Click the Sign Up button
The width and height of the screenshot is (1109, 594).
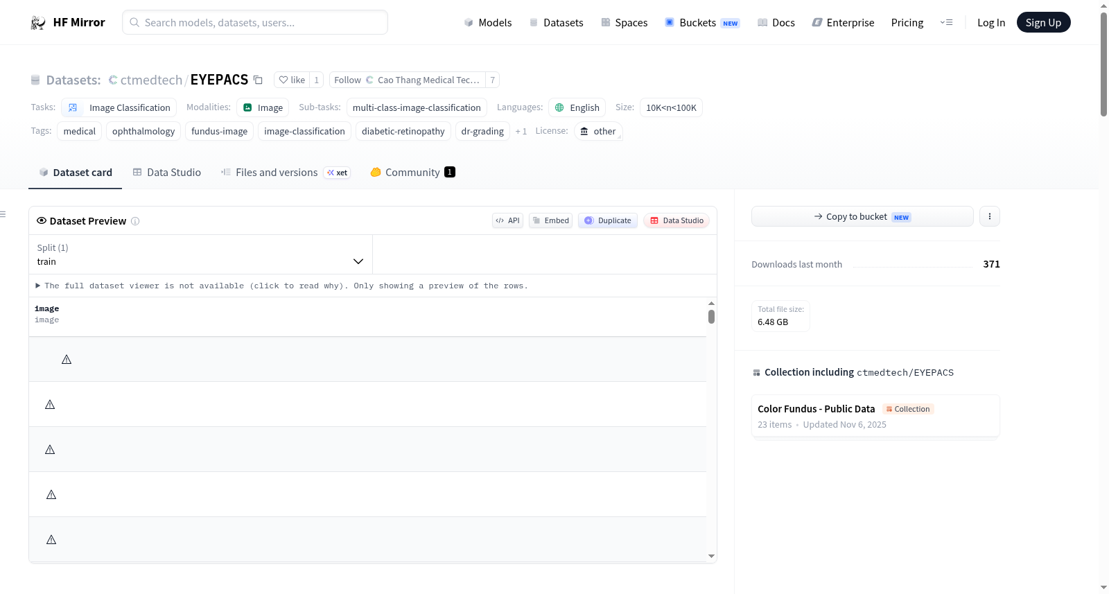(x=1044, y=23)
